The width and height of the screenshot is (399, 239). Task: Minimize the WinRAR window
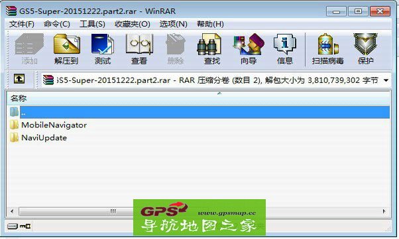[336, 11]
